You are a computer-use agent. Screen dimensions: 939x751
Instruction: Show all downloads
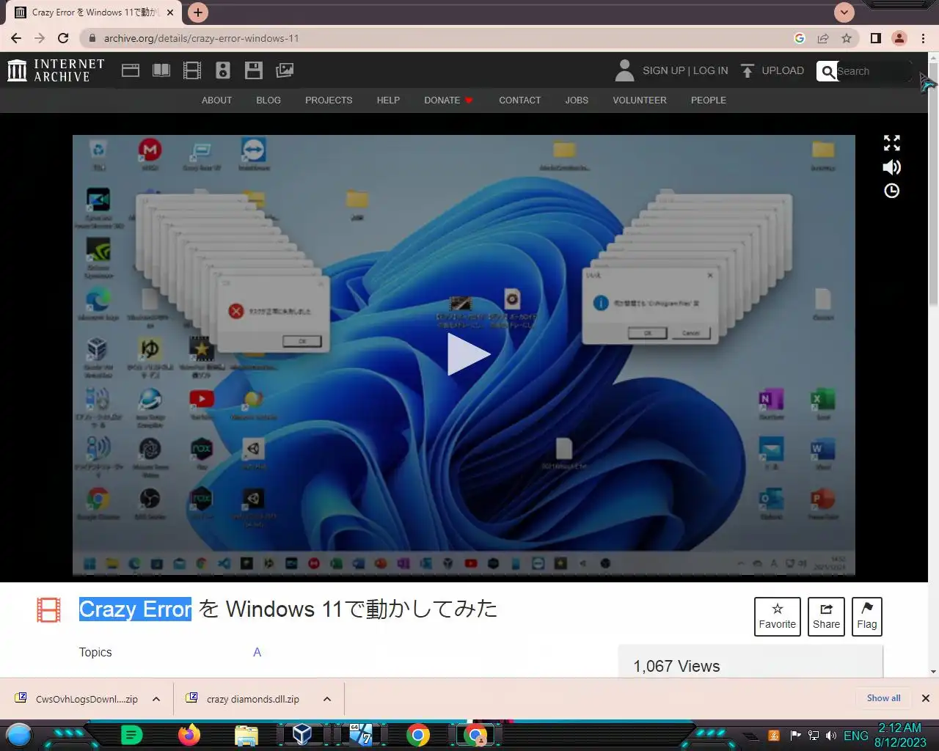[x=883, y=698]
